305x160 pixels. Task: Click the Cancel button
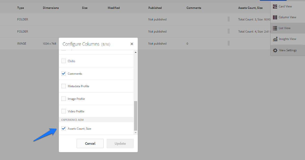(x=90, y=143)
